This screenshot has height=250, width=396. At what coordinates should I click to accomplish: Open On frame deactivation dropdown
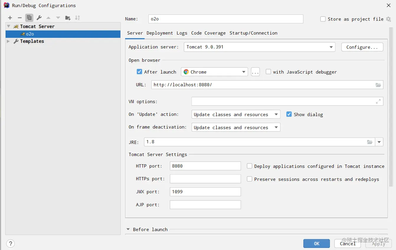click(x=236, y=127)
